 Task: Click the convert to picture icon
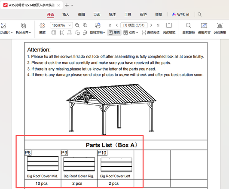pos(3,26)
